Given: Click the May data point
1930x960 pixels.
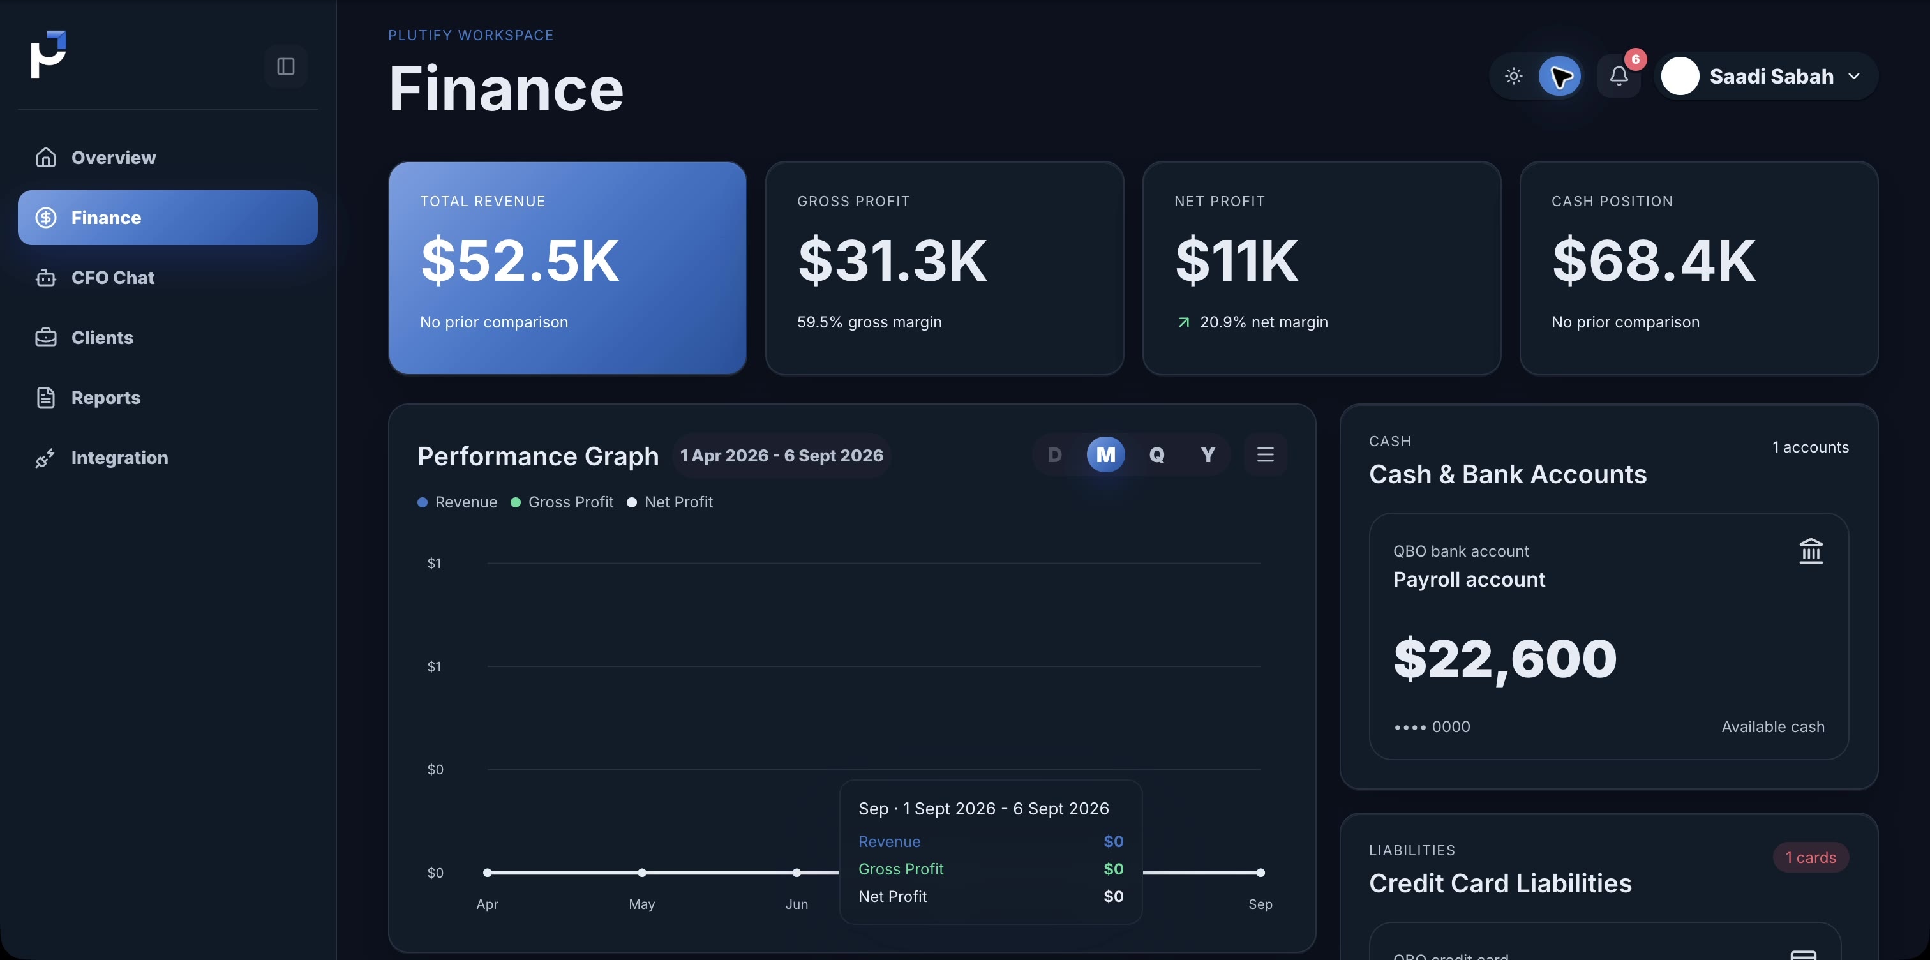Looking at the screenshot, I should click(642, 873).
